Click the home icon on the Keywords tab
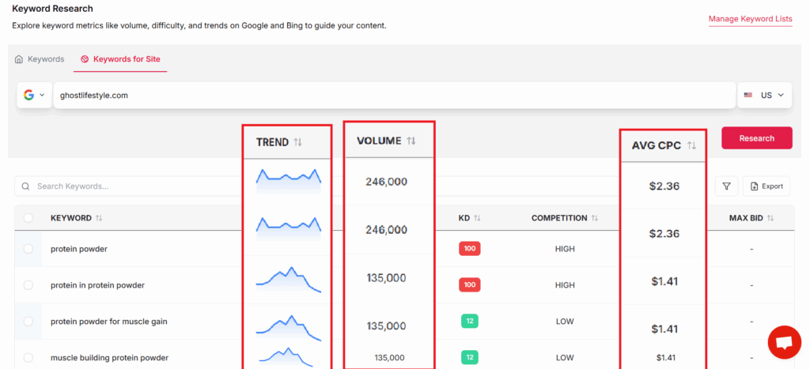810x369 pixels. pyautogui.click(x=19, y=58)
